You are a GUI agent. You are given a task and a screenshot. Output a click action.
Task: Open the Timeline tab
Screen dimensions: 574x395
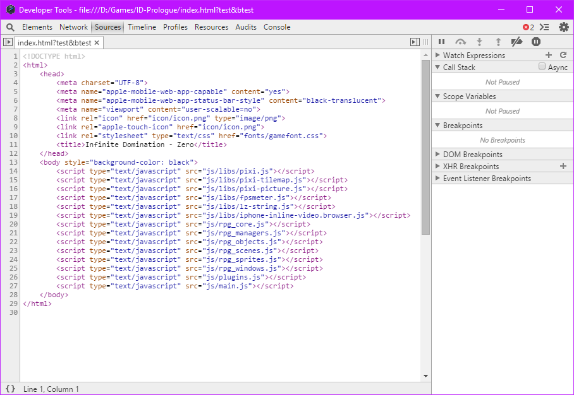[x=142, y=27]
